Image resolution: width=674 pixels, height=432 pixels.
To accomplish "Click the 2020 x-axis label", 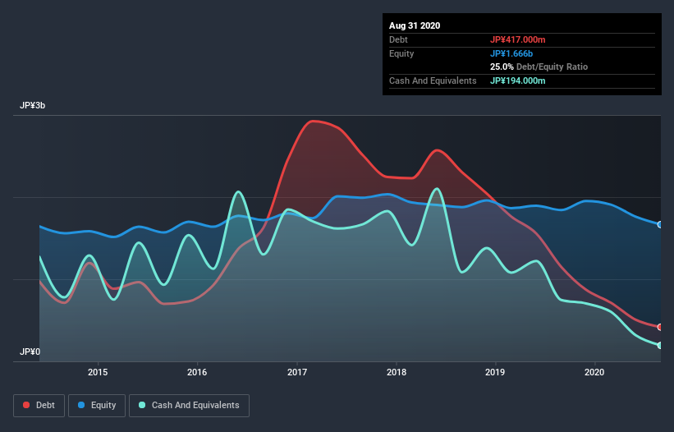I will coord(594,372).
